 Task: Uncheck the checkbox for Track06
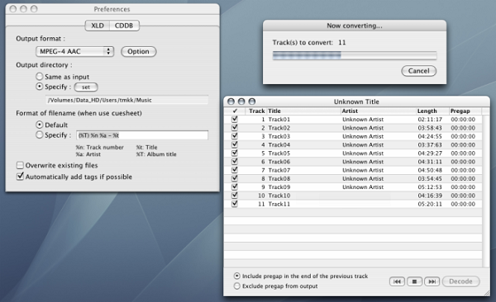point(235,162)
